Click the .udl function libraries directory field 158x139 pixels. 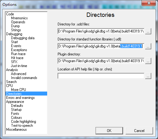coord(101,46)
